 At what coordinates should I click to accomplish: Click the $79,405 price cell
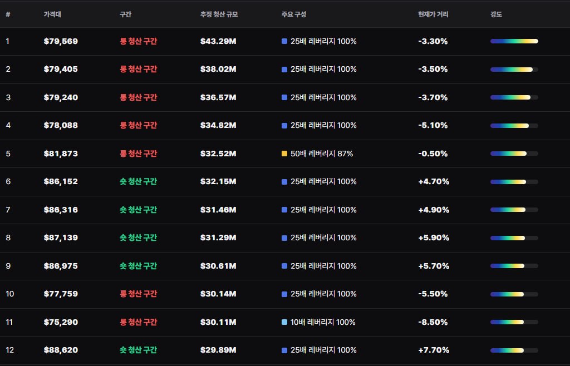click(61, 70)
